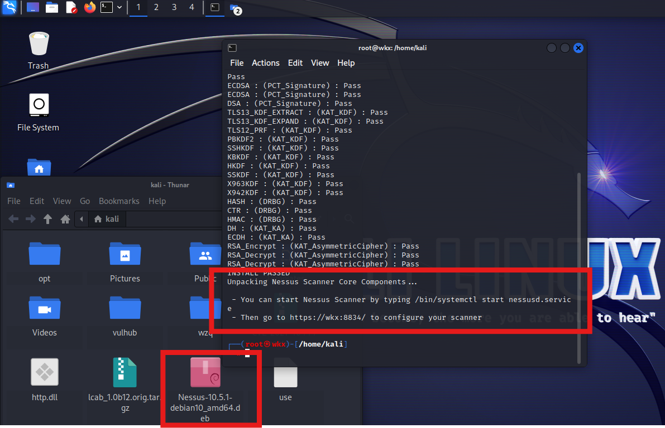
Task: Open the File menu in the terminal
Action: (237, 62)
